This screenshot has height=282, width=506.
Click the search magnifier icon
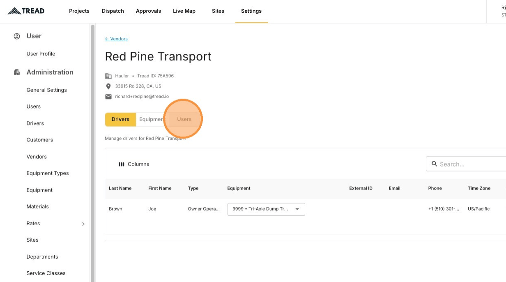click(434, 164)
